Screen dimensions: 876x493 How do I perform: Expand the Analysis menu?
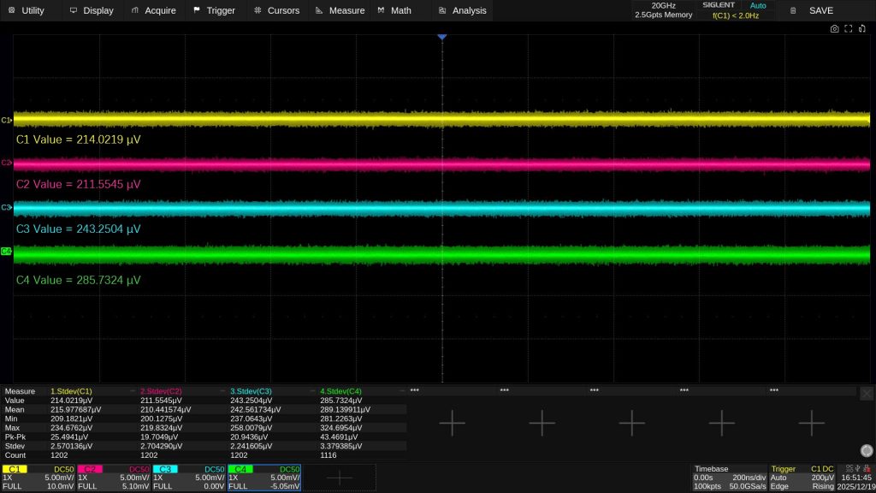point(462,10)
